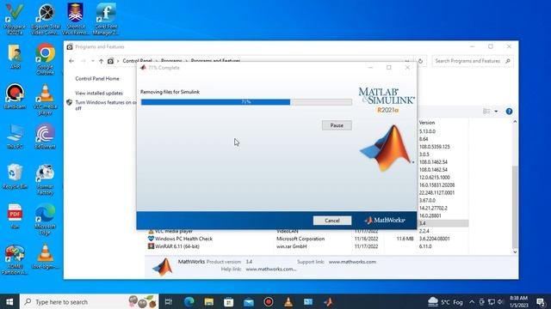
Task: Open Task View from the taskbar
Action: [x=169, y=301]
